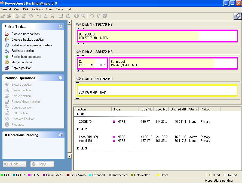Click the Undelete partition icon in the toolbar

(31, 16)
